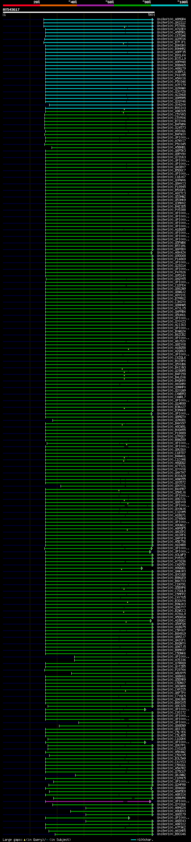Select hit label UniRef100_A9UDV3

(x=171, y=811)
